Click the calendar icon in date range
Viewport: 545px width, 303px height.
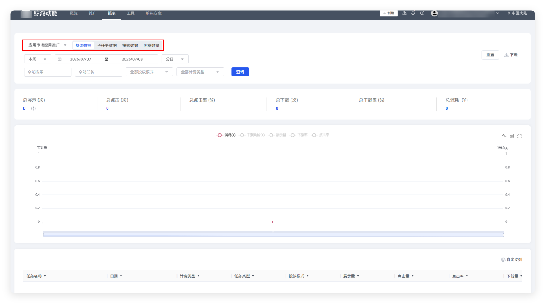point(60,59)
